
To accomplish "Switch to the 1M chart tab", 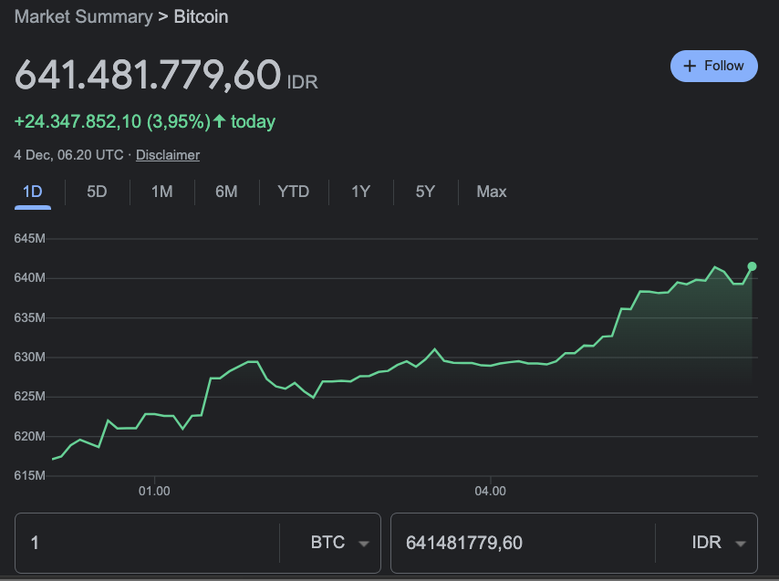I will click(x=161, y=192).
